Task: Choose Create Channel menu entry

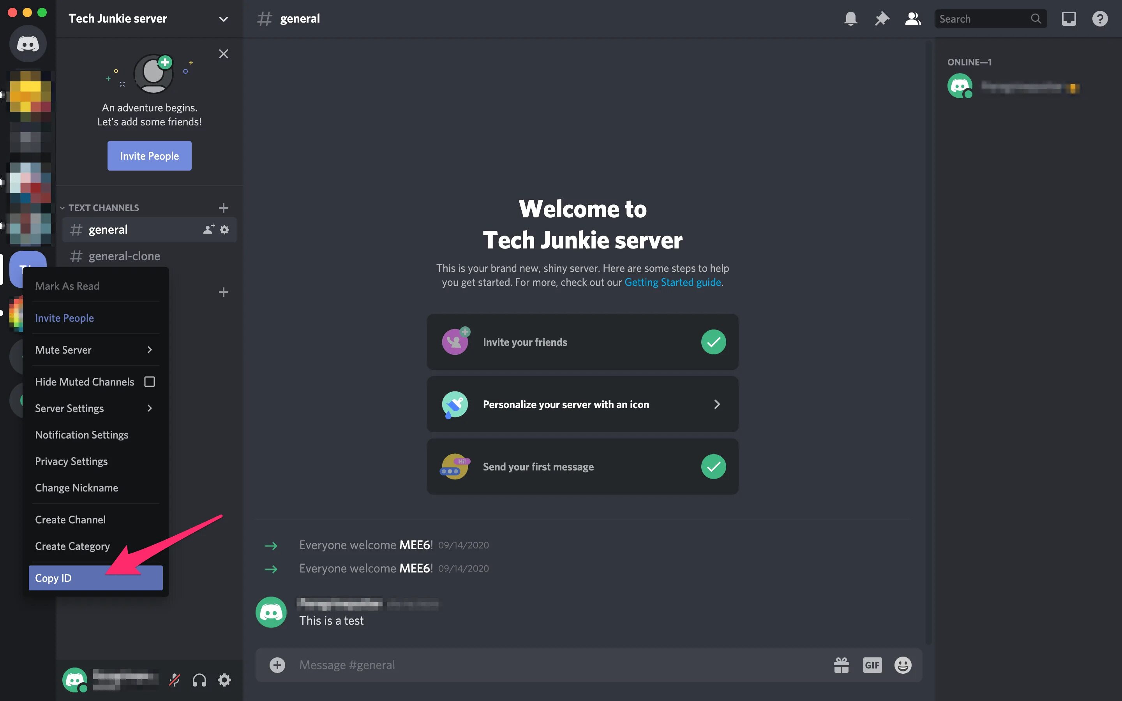Action: click(71, 520)
